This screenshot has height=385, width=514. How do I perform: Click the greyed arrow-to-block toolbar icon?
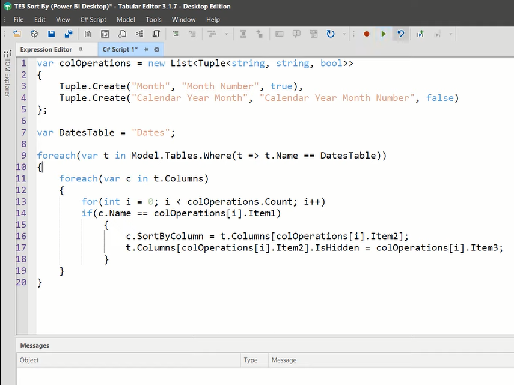tap(260, 34)
